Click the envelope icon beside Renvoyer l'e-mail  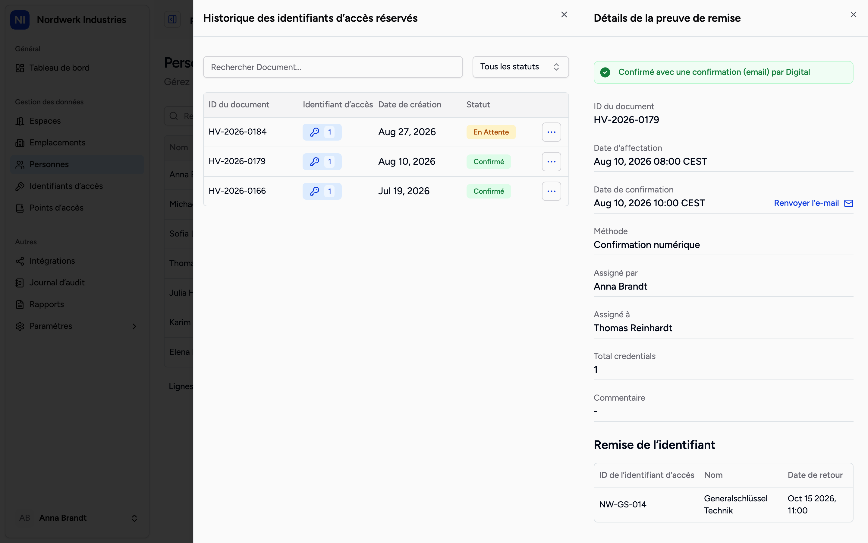[849, 203]
